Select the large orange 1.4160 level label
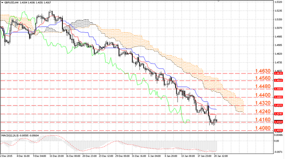The height and width of the screenshot is (159, 285). 263,120
